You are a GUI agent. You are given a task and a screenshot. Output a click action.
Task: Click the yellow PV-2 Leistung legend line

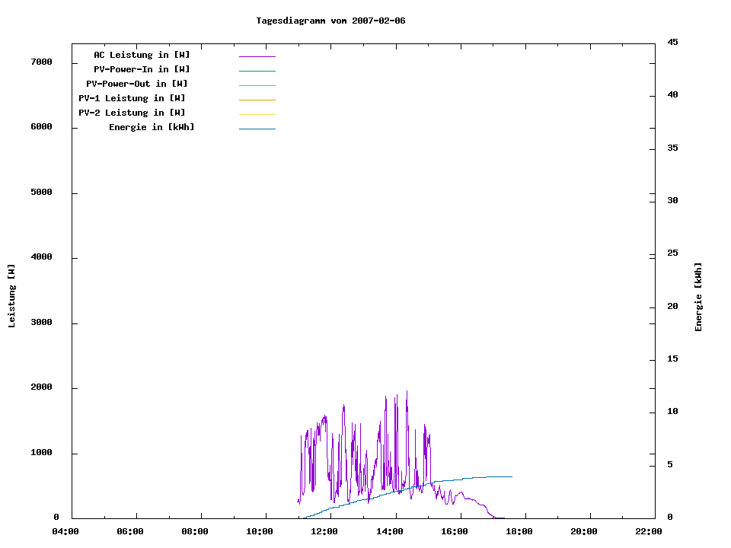(x=257, y=114)
